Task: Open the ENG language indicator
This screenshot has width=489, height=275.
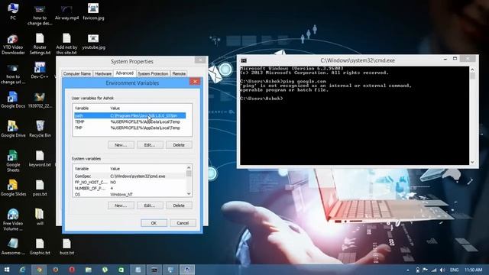Action: [454, 270]
